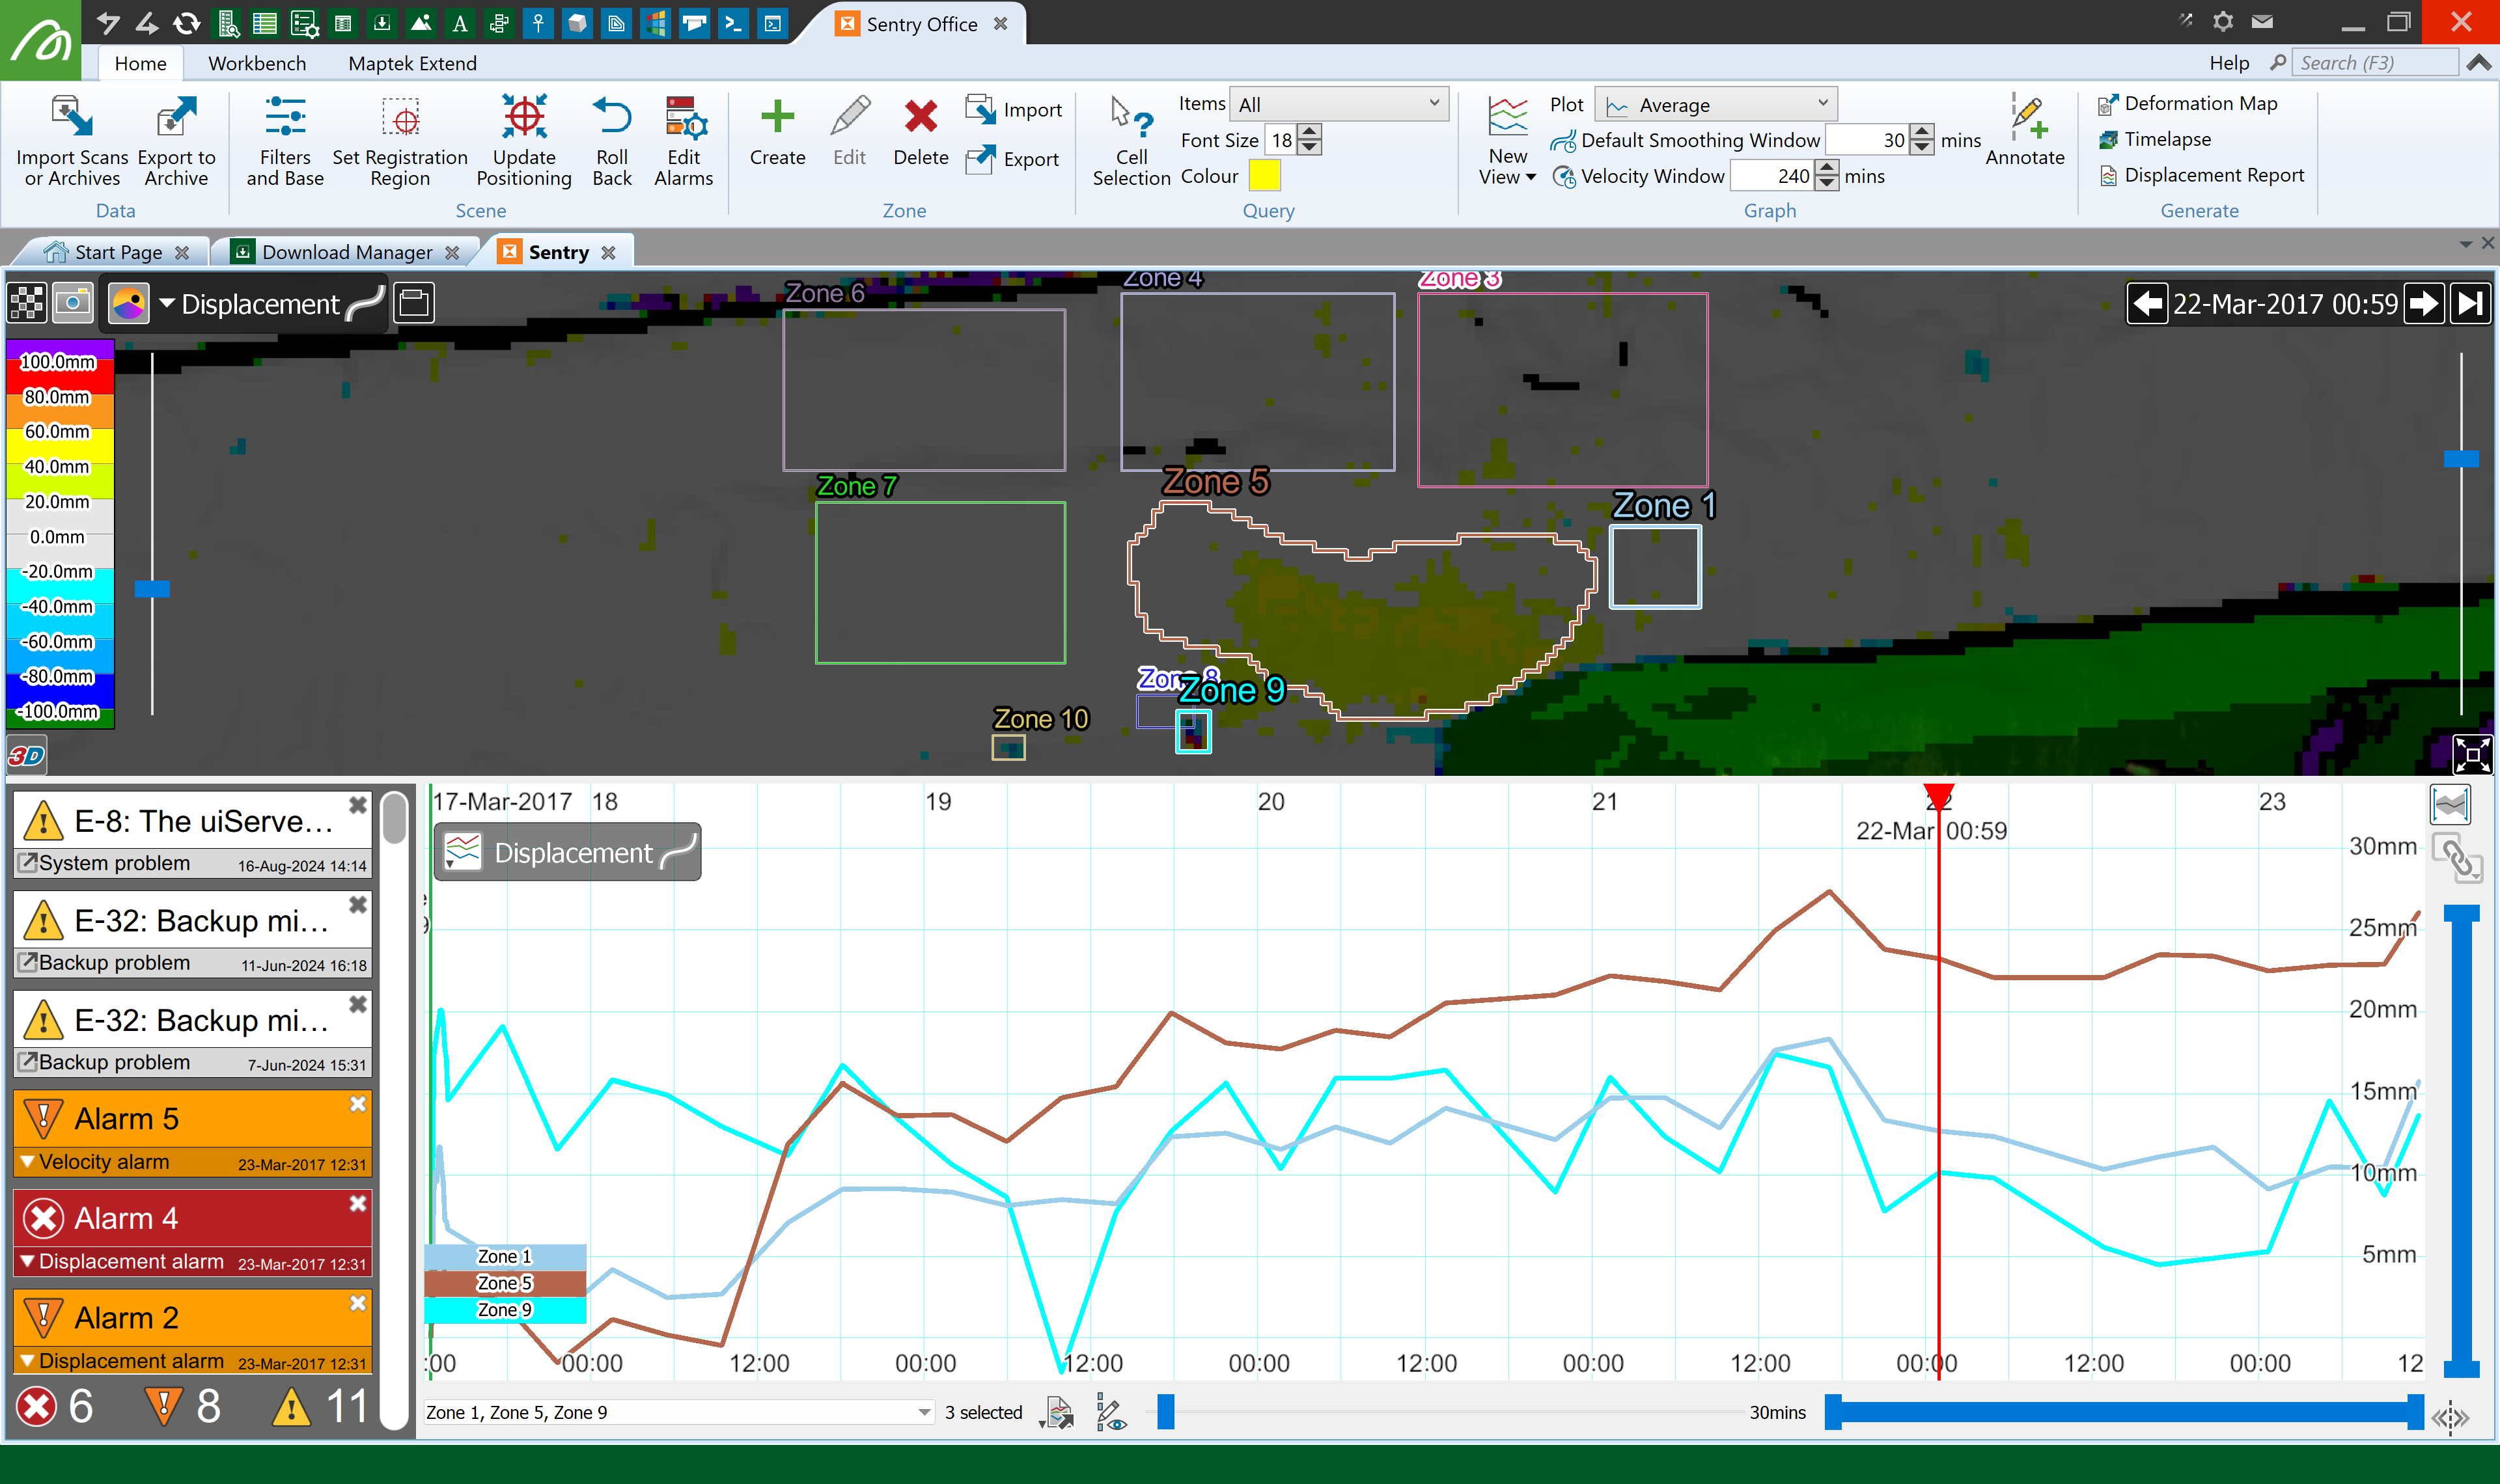Toggle Zone 5 series in graph legend
2500x1484 pixels.
506,1284
